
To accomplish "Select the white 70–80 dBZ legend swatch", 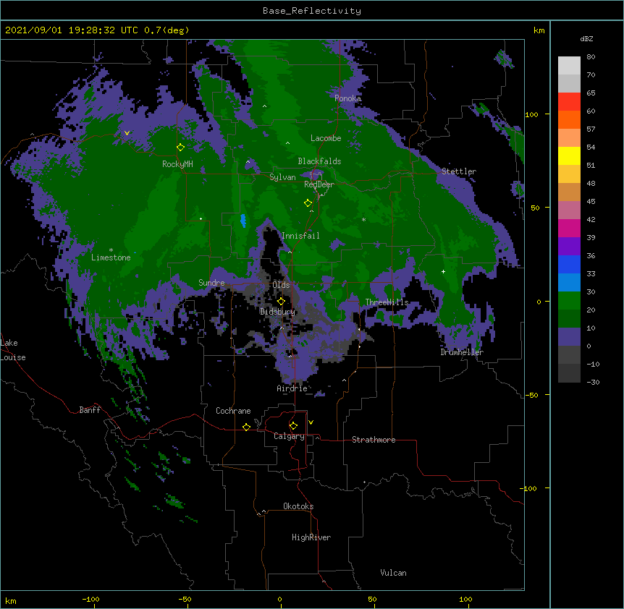I will [x=569, y=66].
